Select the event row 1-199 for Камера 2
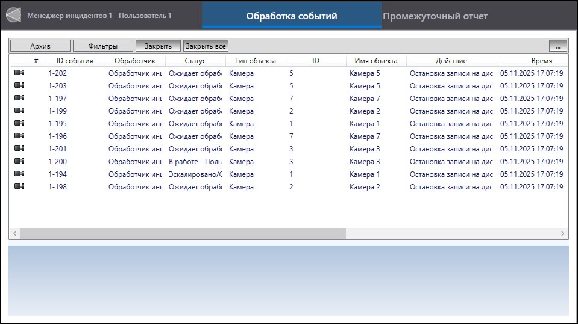This screenshot has height=324, width=578. [x=289, y=111]
